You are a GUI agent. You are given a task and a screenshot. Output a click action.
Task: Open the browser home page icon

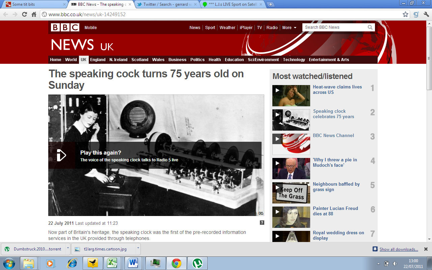[x=34, y=15]
